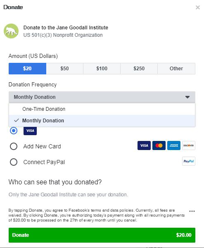Image resolution: width=204 pixels, height=248 pixels.
Task: Click the American Express logo icon
Action: tap(174, 145)
